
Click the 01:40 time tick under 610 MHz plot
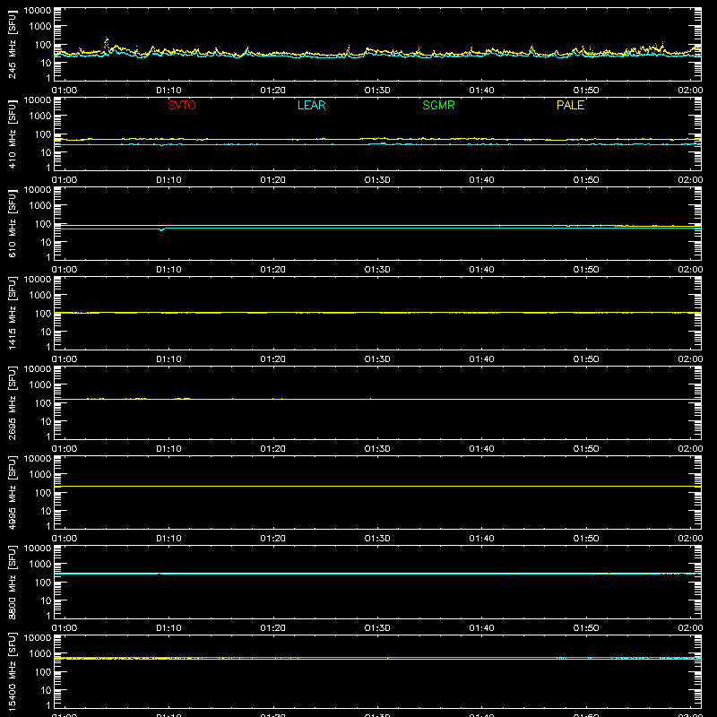[481, 270]
